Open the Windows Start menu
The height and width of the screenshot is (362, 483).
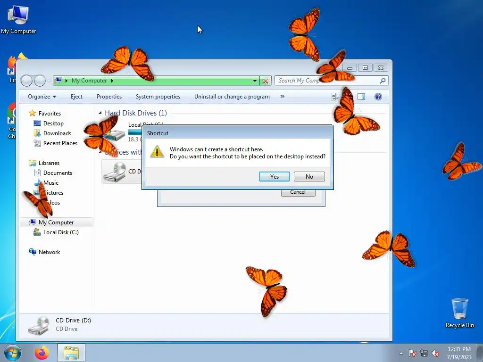12,353
